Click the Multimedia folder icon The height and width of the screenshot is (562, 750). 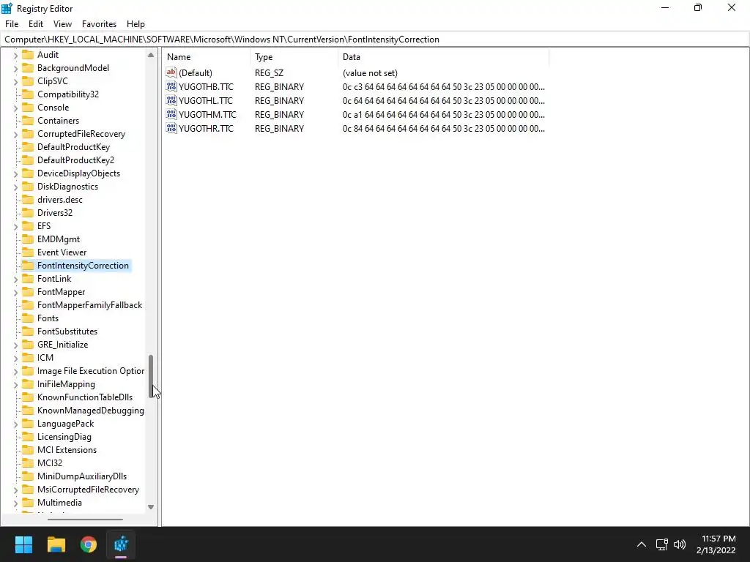pyautogui.click(x=29, y=502)
